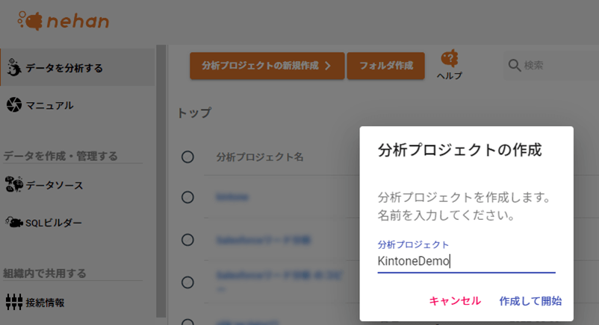Open the first blurred project link
This screenshot has height=325, width=599.
click(232, 198)
